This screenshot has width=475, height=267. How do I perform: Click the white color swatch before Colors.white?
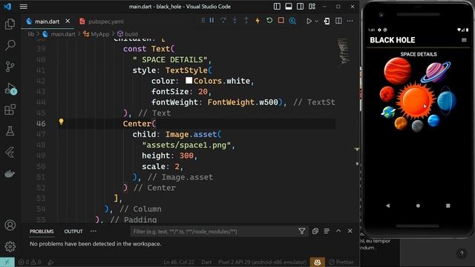click(189, 81)
